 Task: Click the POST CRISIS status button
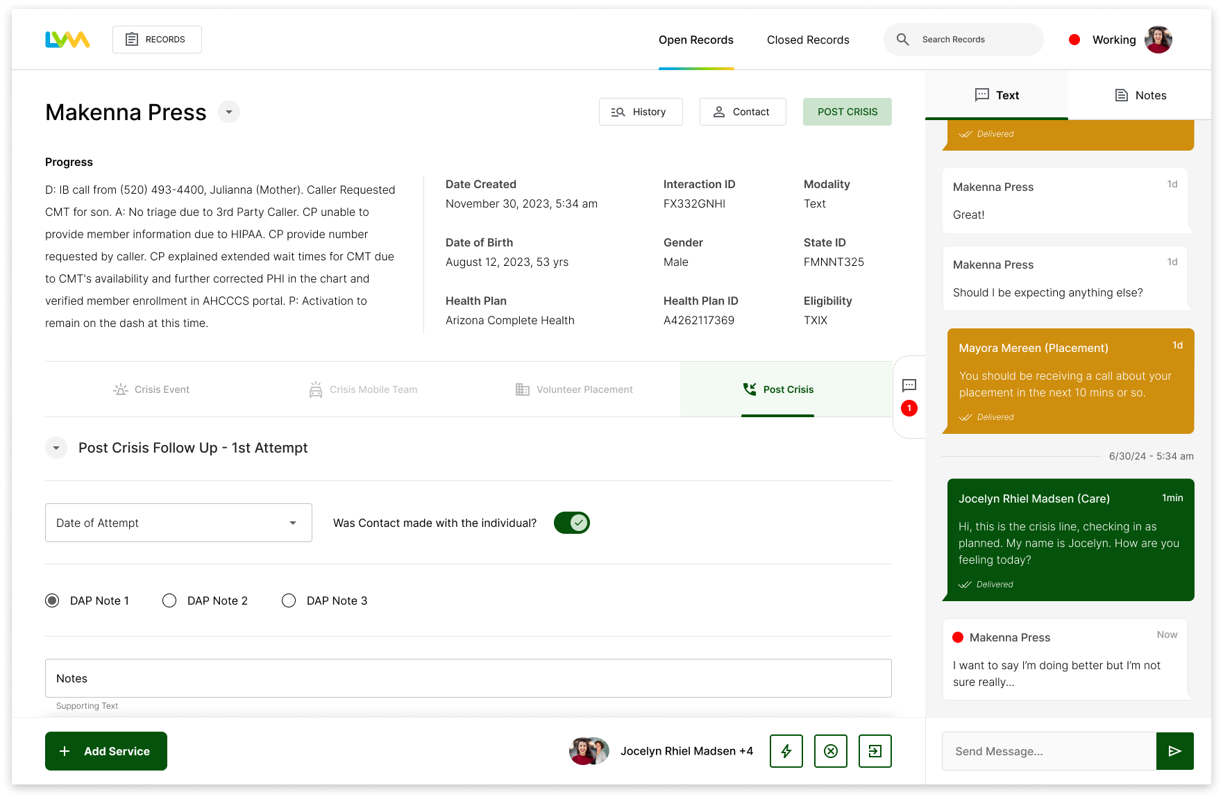tap(847, 112)
